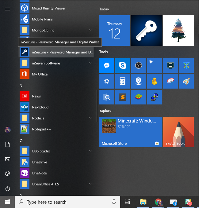This screenshot has width=199, height=208.
Task: Open Documents from the Start sidebar
Action: coord(8,144)
